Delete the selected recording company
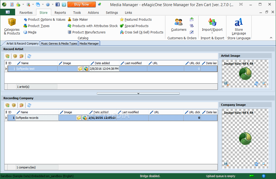 [21, 105]
